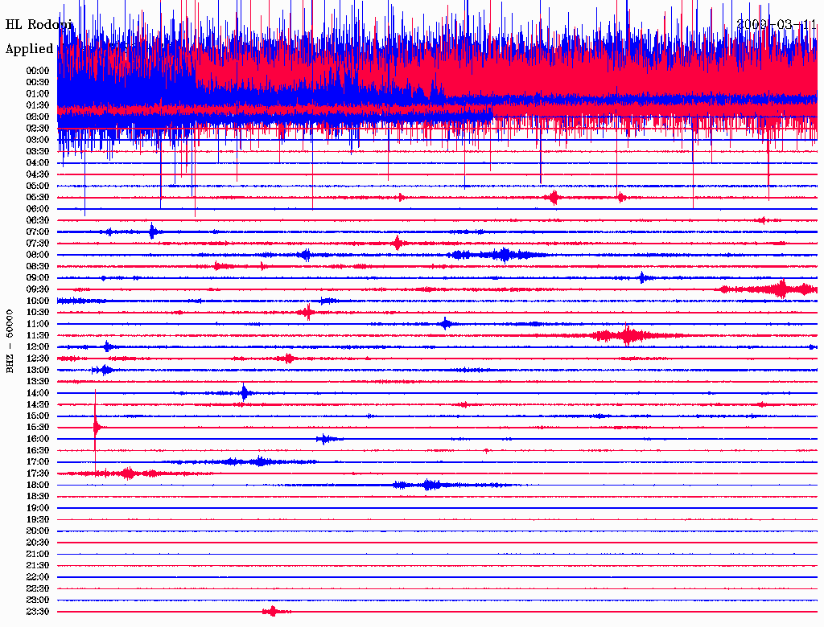
Task: Click the 22:30 time label
Action: point(37,589)
